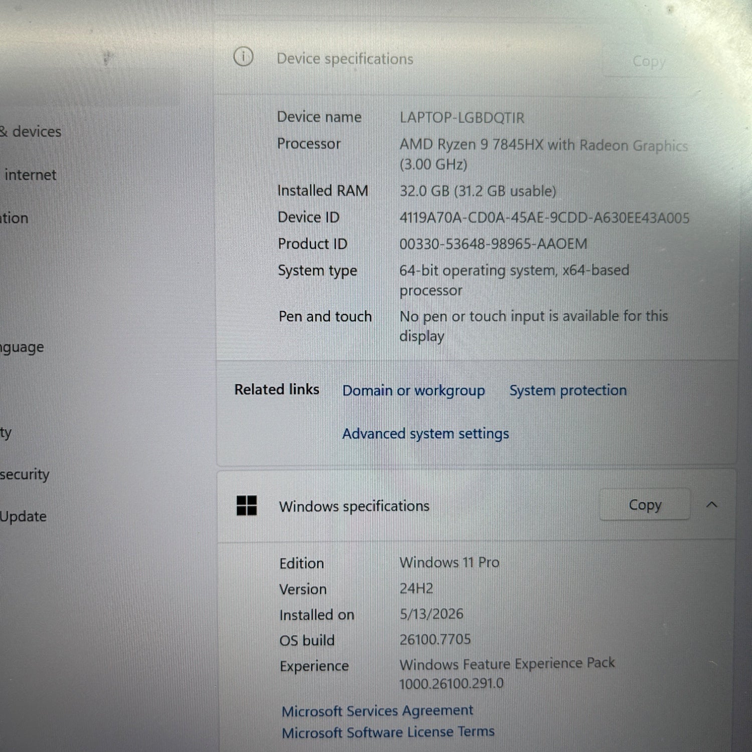The height and width of the screenshot is (752, 752).
Task: Open the Microsoft Services Agreement link
Action: [378, 711]
